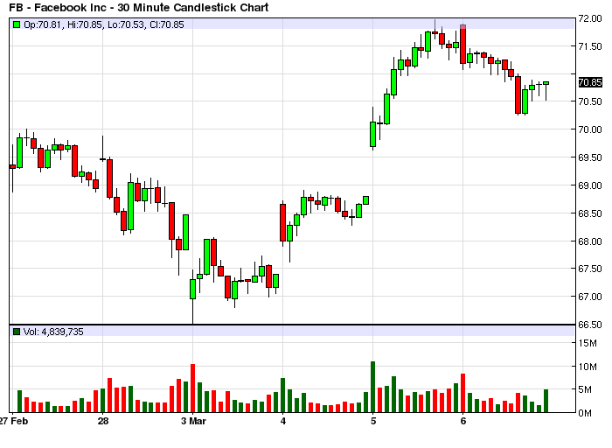Image resolution: width=612 pixels, height=448 pixels.
Task: Click the 67.00 price axis label
Action: tap(590, 297)
